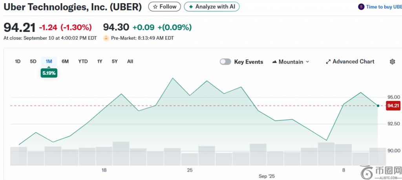This screenshot has height=180, width=402.
Task: Click the green endpoint dot on chart
Action: pyautogui.click(x=378, y=106)
